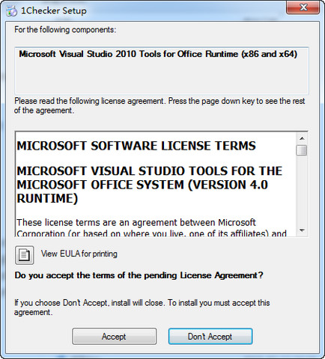Click the license agreement scrollbar thumb
Viewport: 325px width, 359px height.
[302, 150]
